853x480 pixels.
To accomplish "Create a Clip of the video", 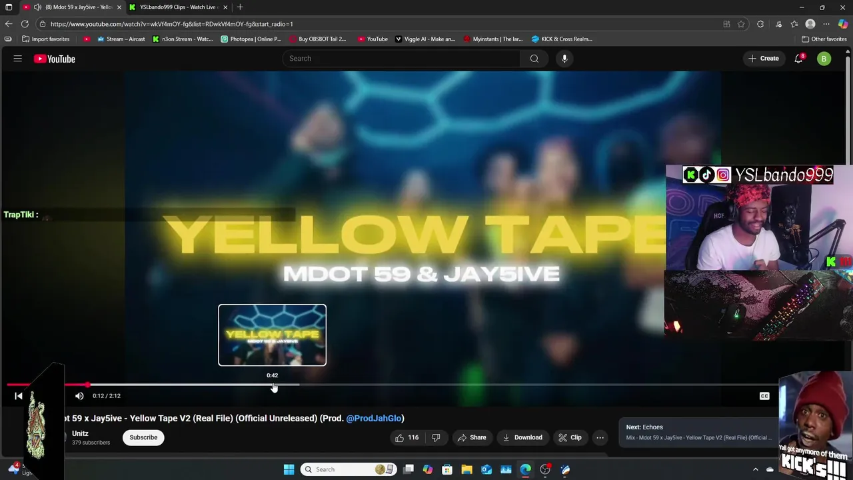I will point(570,437).
